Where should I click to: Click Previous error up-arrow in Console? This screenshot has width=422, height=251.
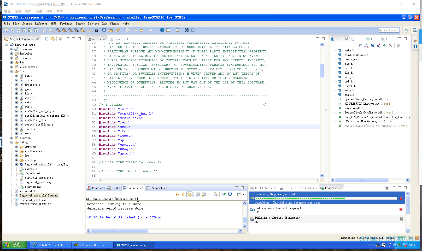coord(183,194)
